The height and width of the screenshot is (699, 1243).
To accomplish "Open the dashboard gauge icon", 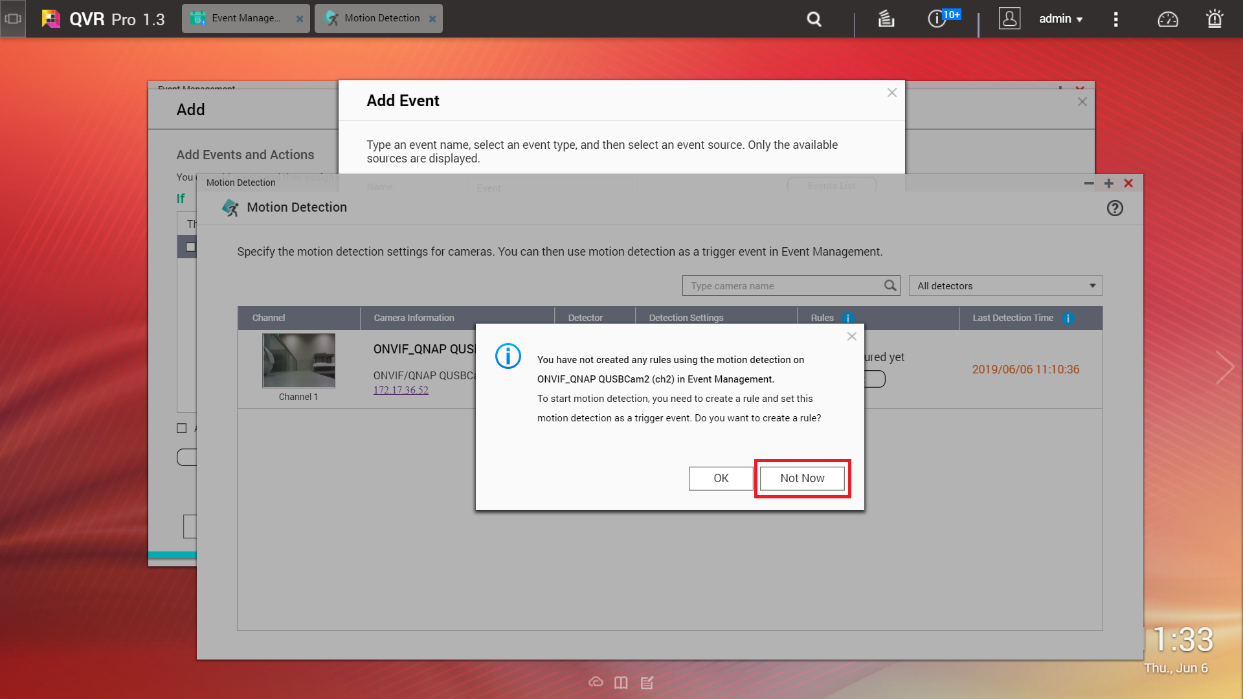I will (x=1168, y=19).
